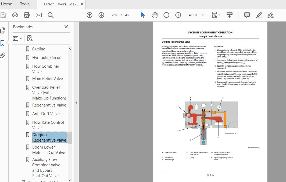Switch to the Home tab
Viewport: 286px width, 182px height.
click(6, 4)
